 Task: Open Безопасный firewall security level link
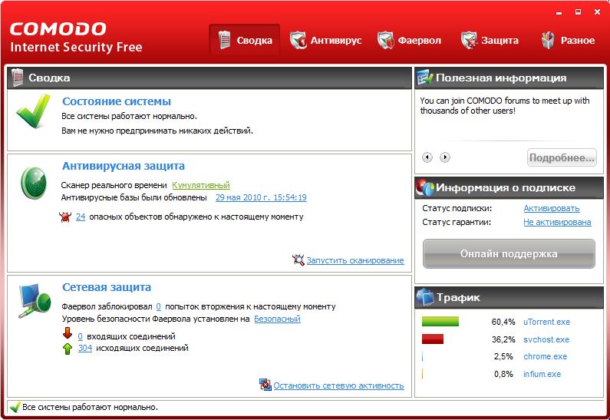pyautogui.click(x=277, y=319)
